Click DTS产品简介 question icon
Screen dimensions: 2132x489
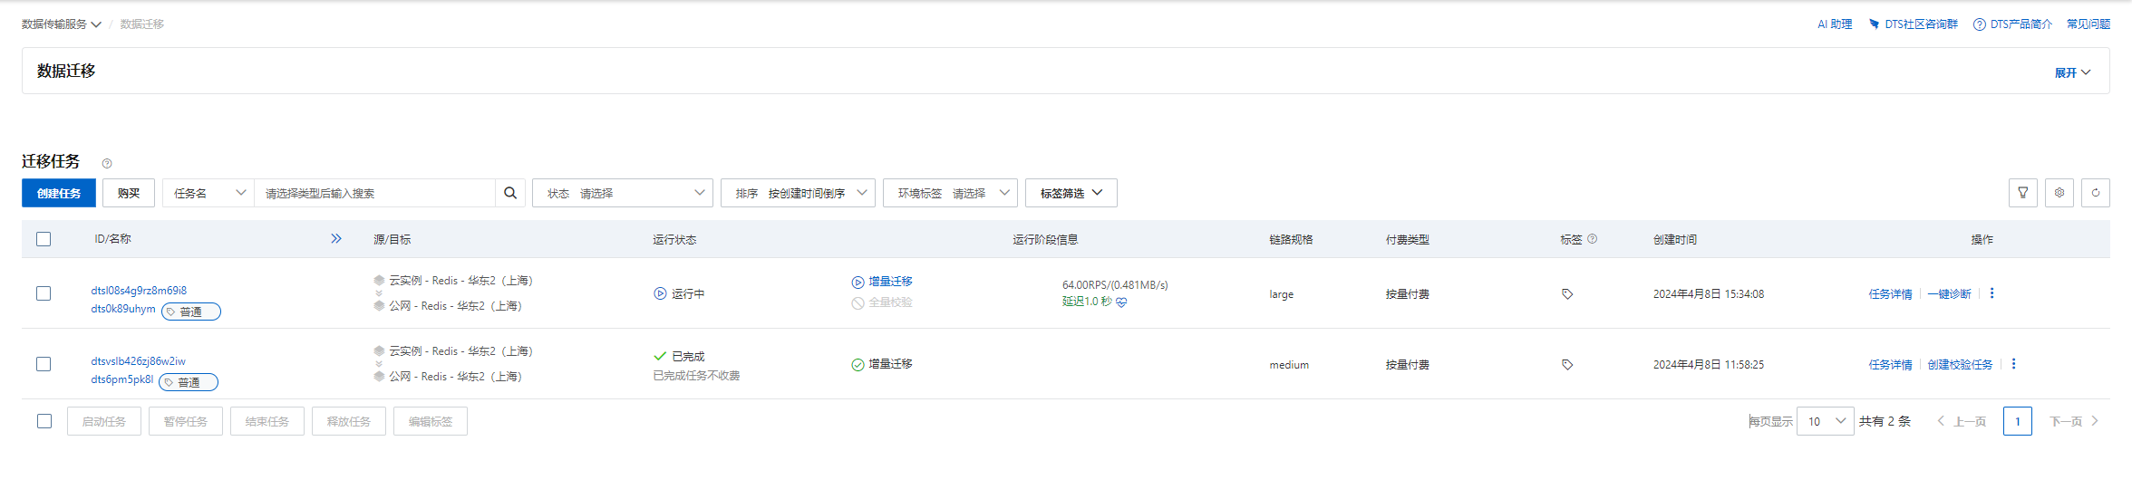1980,24
